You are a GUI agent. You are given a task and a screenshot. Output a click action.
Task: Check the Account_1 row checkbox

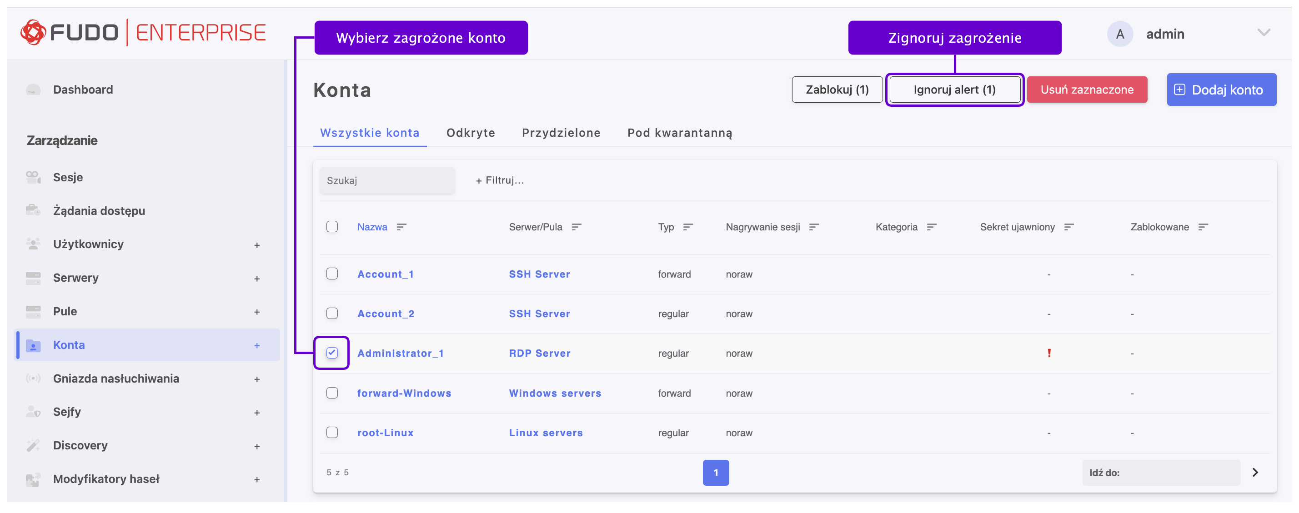332,274
